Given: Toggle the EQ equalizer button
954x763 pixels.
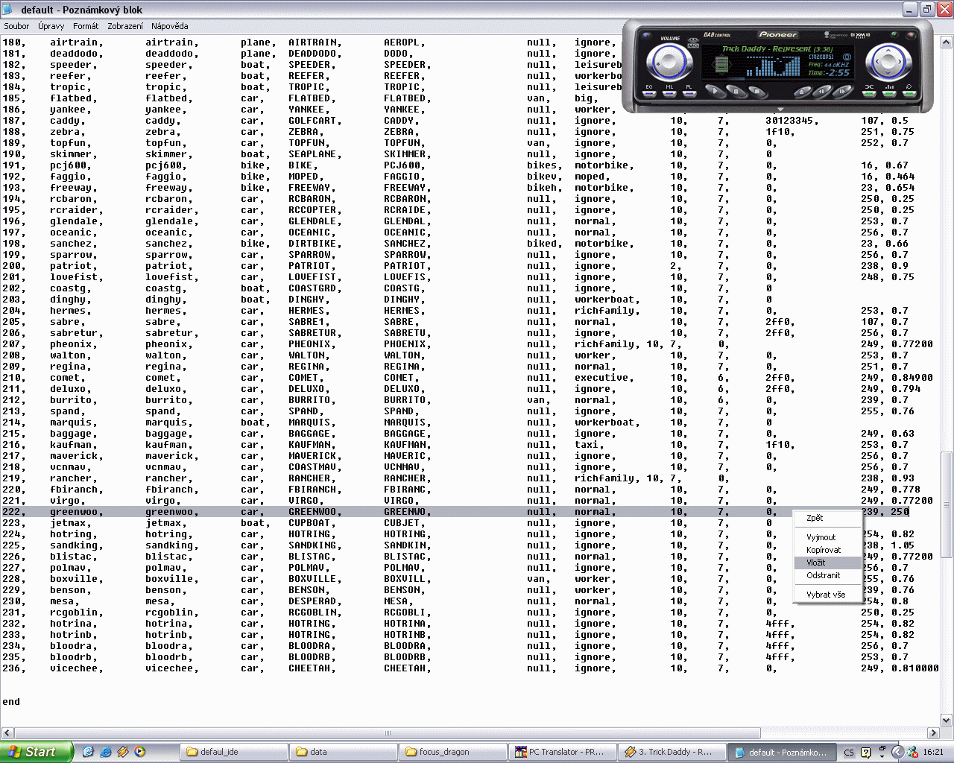Looking at the screenshot, I should (649, 92).
